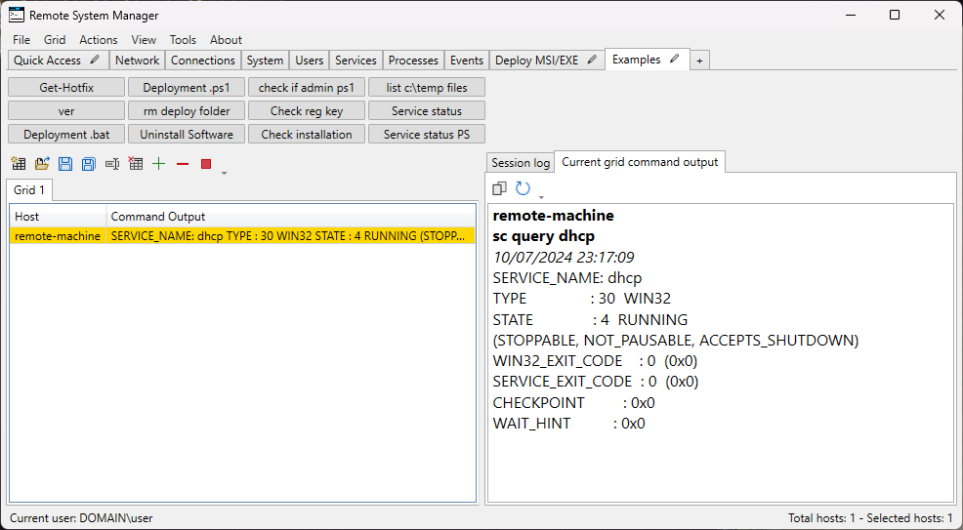
Task: Sort by the Host column header
Action: click(x=59, y=217)
